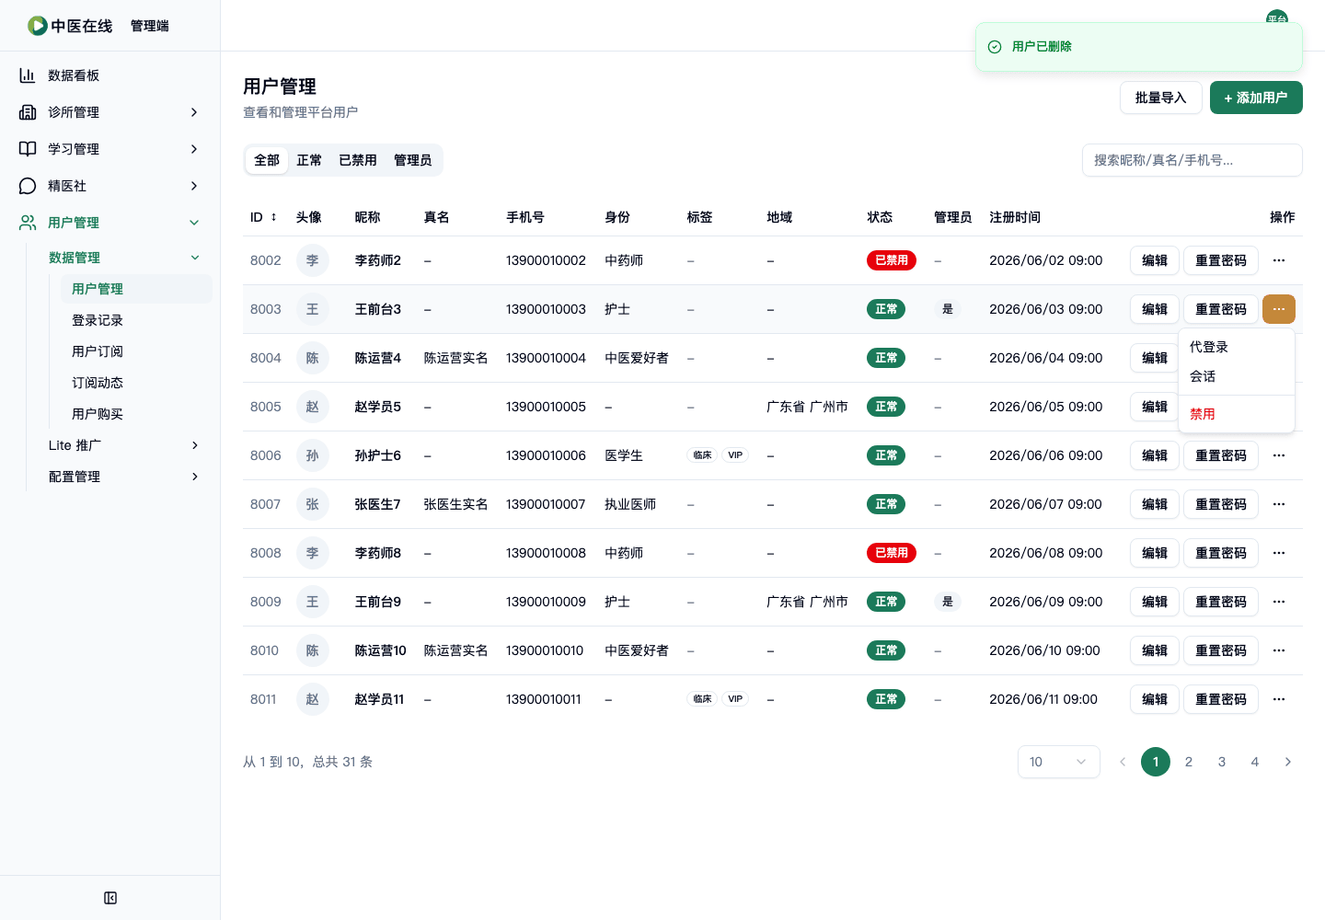The height and width of the screenshot is (920, 1325).
Task: Choose 会话 from the dropdown menu
Action: [1237, 376]
